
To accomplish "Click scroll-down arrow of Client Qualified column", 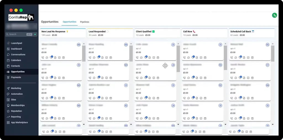I will click(178, 125).
